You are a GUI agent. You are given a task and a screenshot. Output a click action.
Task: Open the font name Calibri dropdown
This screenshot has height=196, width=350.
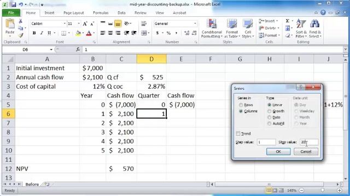pyautogui.click(x=65, y=23)
